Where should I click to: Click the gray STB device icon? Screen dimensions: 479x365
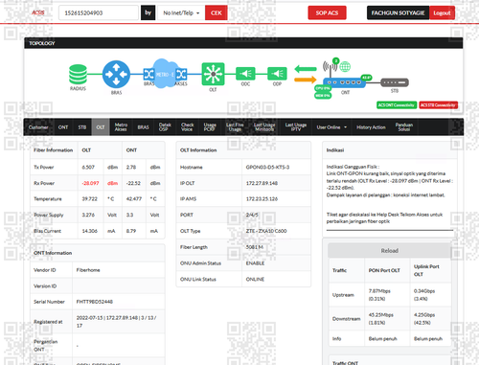point(395,82)
